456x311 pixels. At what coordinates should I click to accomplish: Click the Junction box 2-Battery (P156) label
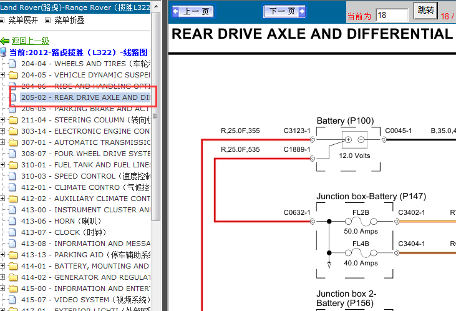[x=346, y=298]
